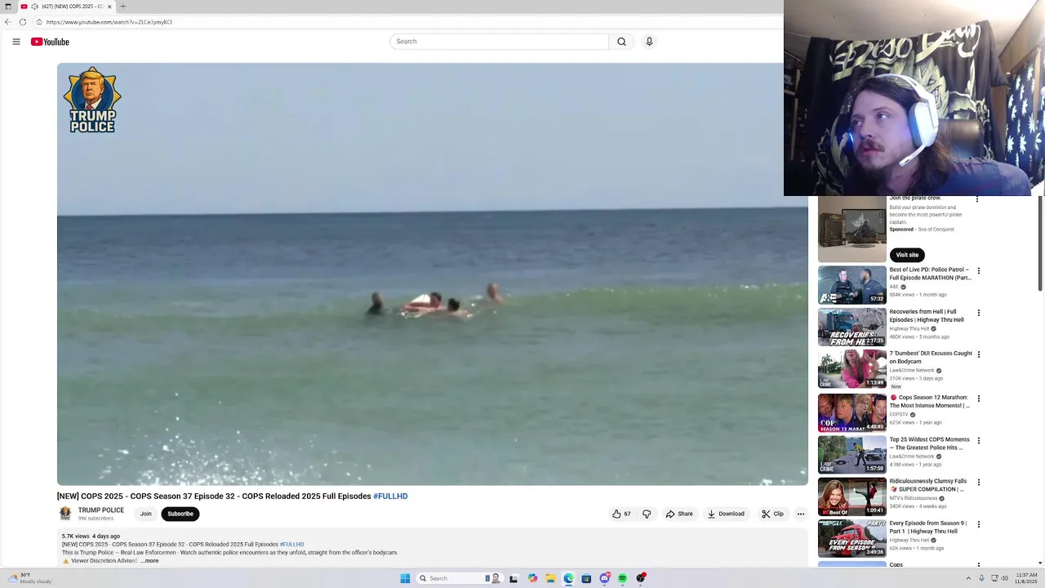
Task: Go back with browser back arrow
Action: pyautogui.click(x=8, y=22)
